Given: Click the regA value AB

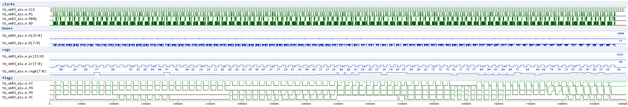Looking at the screenshot, I should tap(618, 70).
